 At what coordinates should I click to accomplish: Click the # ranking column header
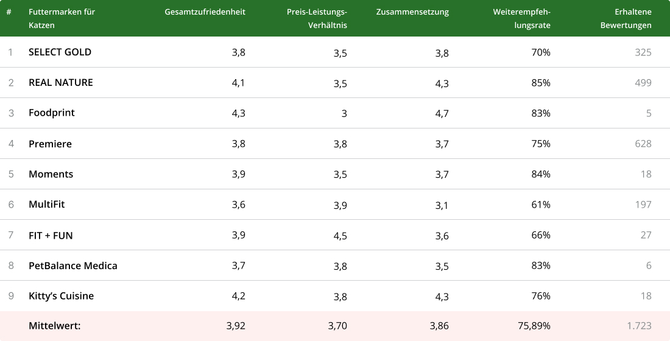click(x=9, y=12)
